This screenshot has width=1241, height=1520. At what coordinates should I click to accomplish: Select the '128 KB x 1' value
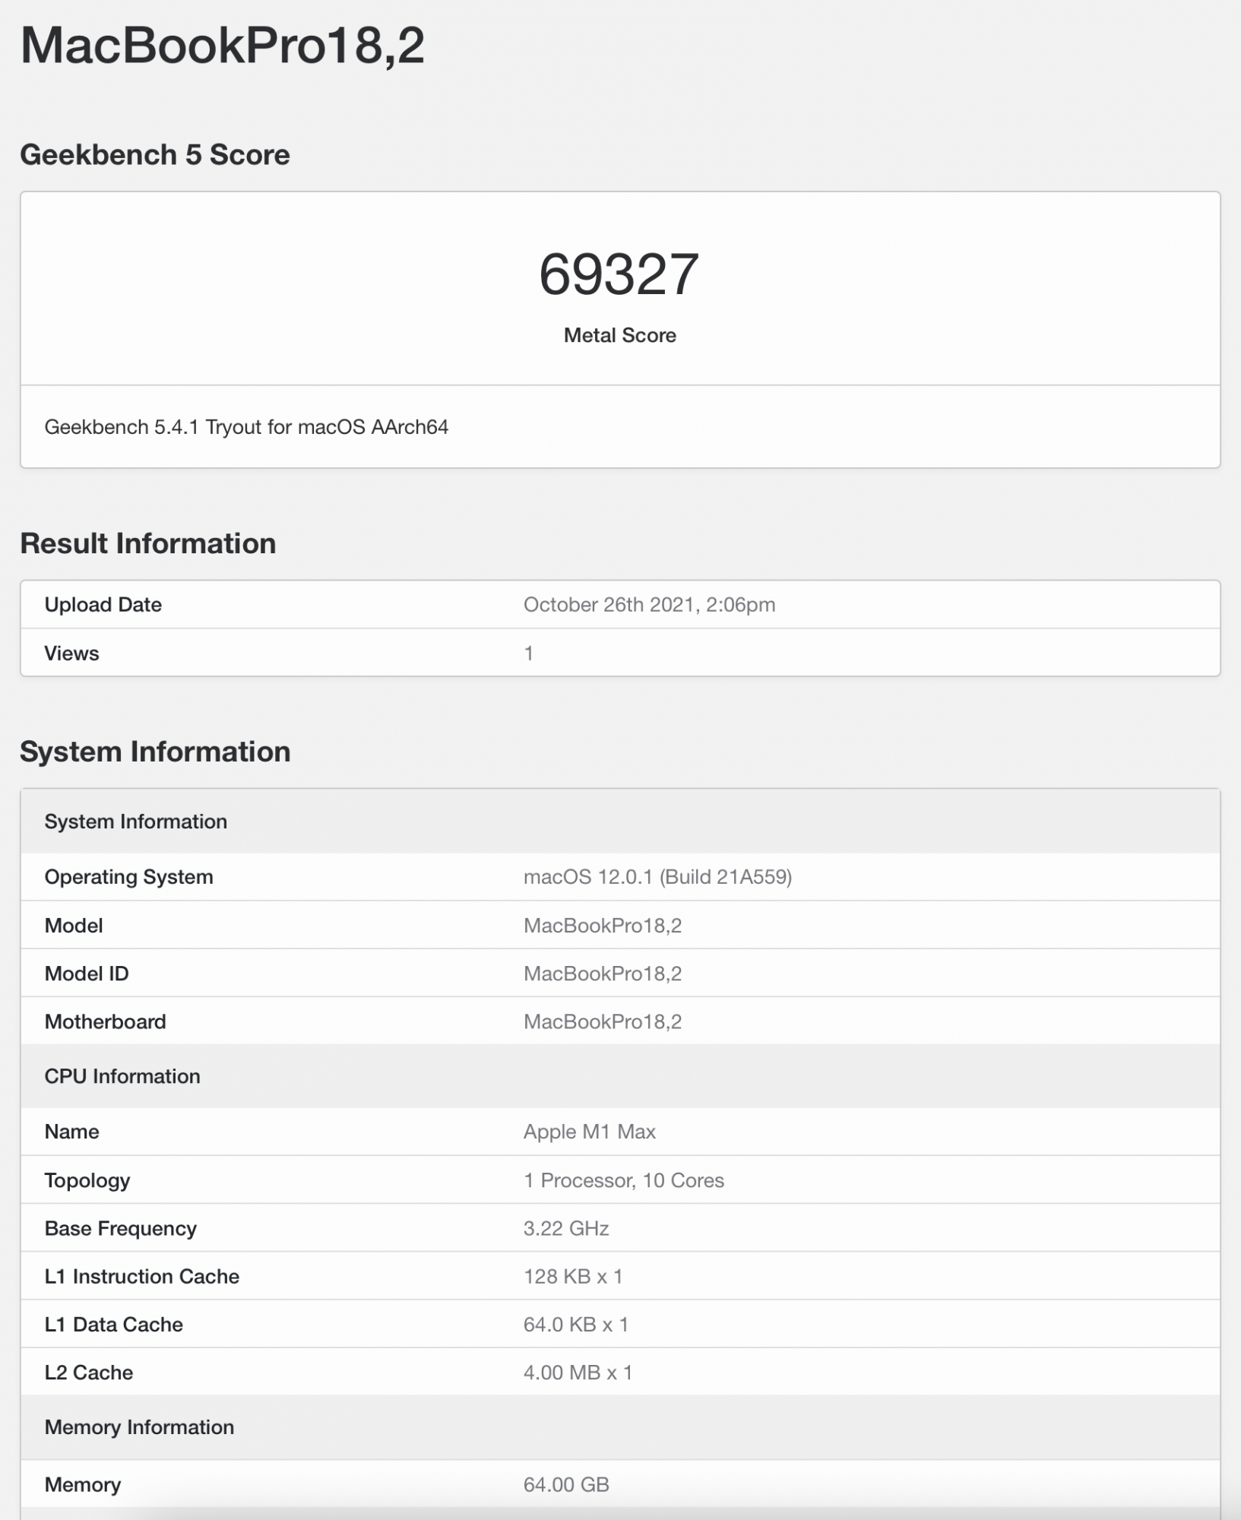click(x=573, y=1277)
